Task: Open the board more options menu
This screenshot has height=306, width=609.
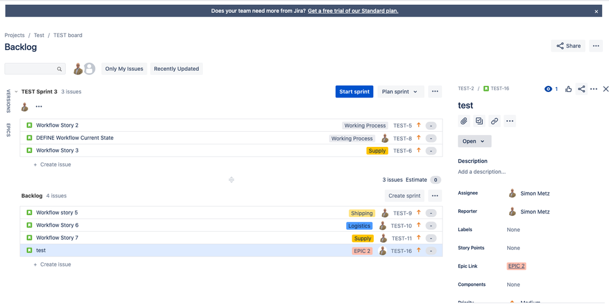Action: pos(596,46)
